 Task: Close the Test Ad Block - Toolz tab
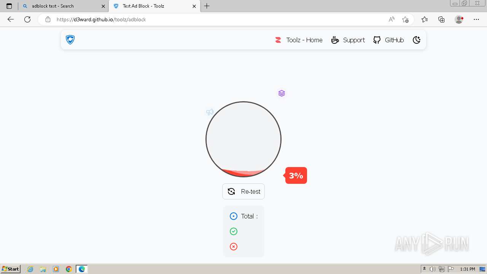[194, 6]
